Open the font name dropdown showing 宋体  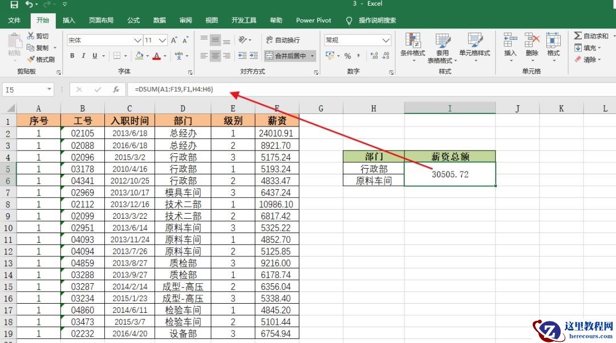(137, 40)
